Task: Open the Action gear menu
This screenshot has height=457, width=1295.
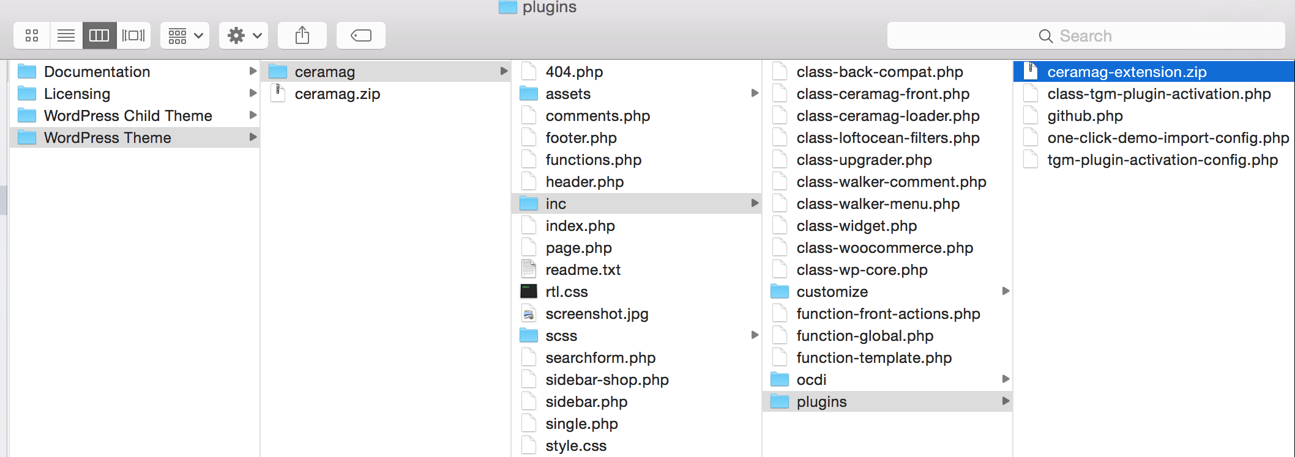Action: (244, 35)
